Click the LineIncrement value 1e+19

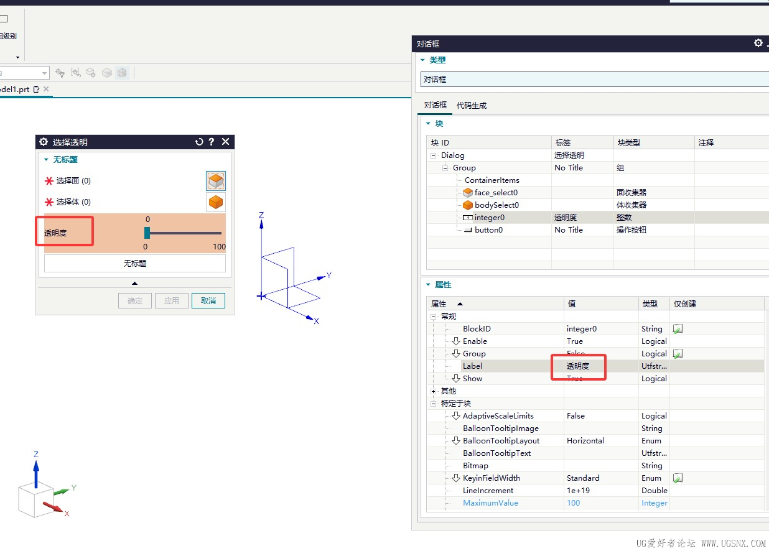(601, 491)
